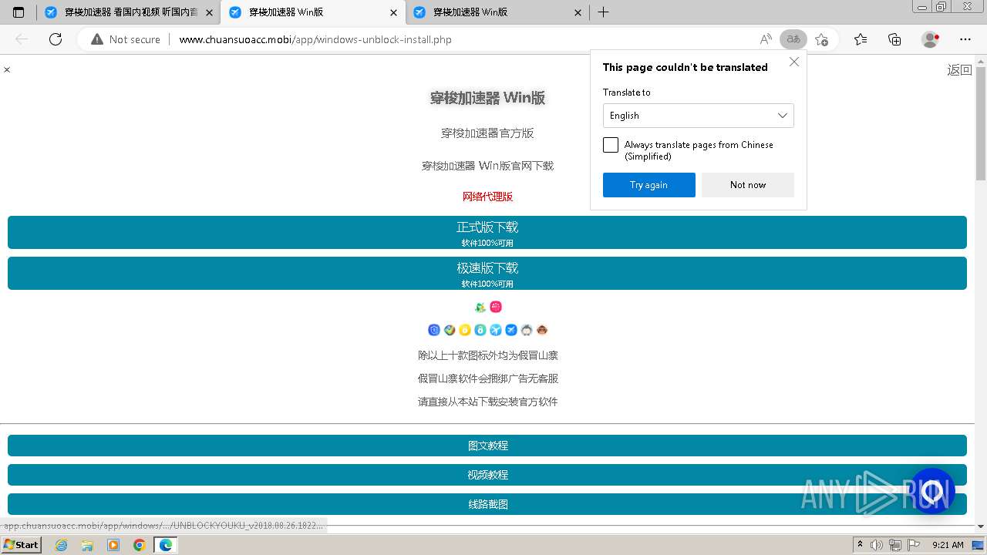The width and height of the screenshot is (987, 555).
Task: Open File Explorer from taskbar
Action: (87, 545)
